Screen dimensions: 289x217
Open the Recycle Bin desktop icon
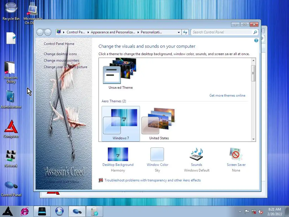point(11,11)
